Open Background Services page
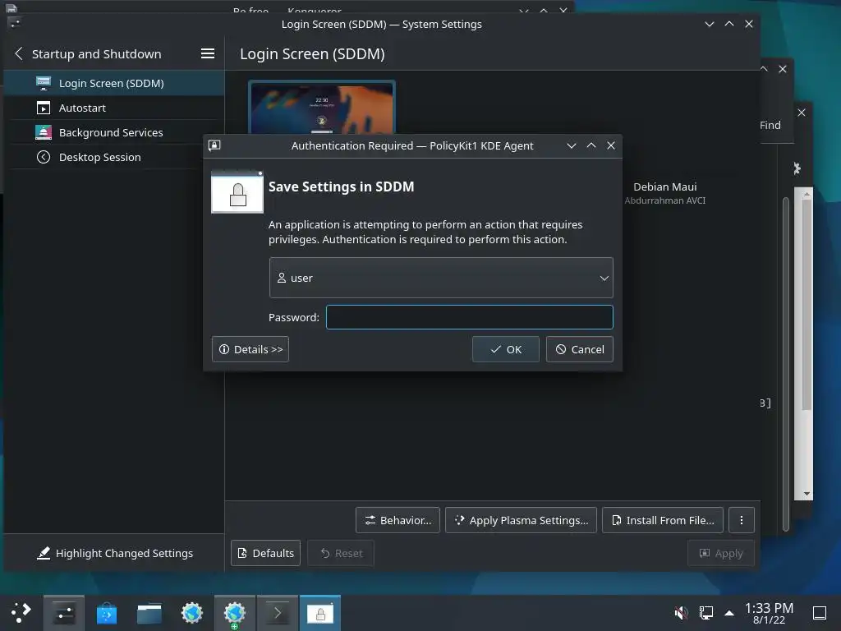841x631 pixels. (113, 132)
